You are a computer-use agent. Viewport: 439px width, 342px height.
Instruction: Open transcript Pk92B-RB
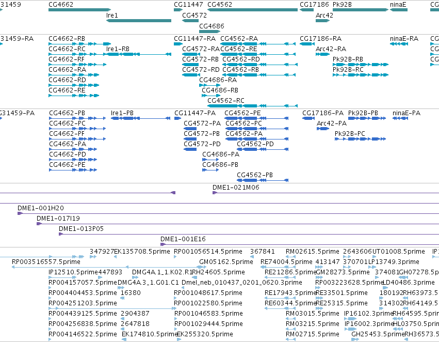click(x=348, y=59)
